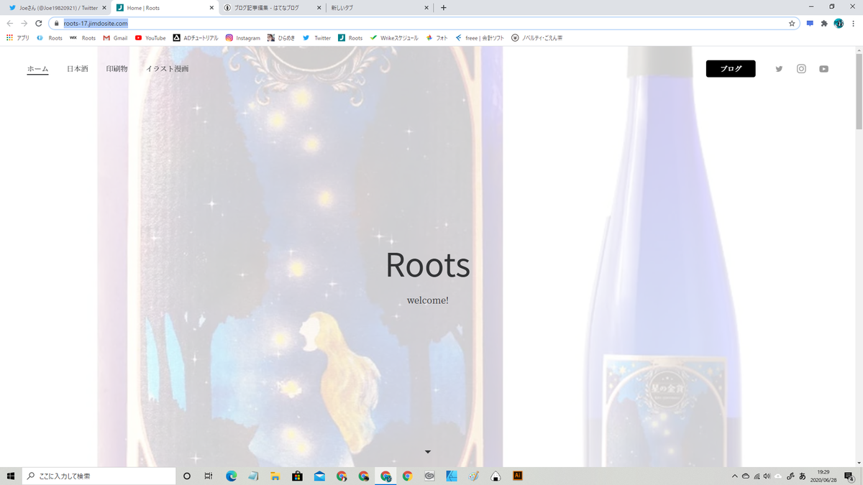Open the イラスト漫画 navigation item
Screen dimensions: 863x485
(x=167, y=69)
